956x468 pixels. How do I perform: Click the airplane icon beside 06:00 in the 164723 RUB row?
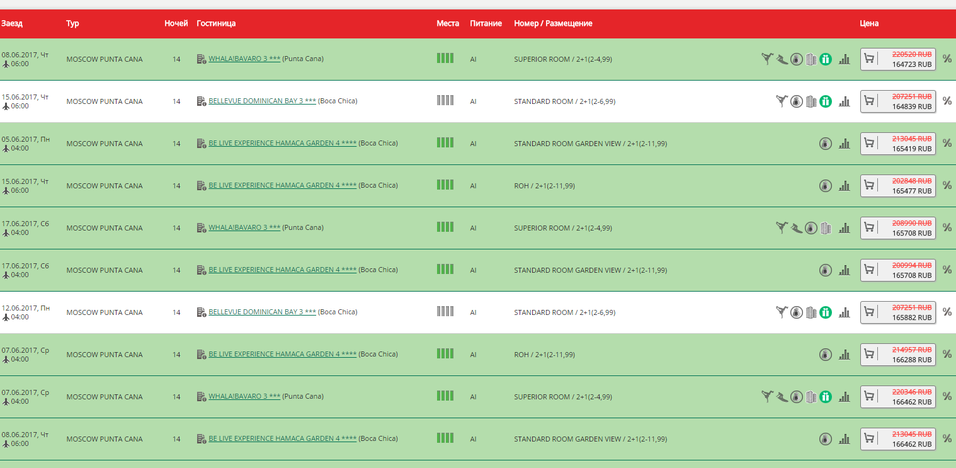tap(6, 64)
